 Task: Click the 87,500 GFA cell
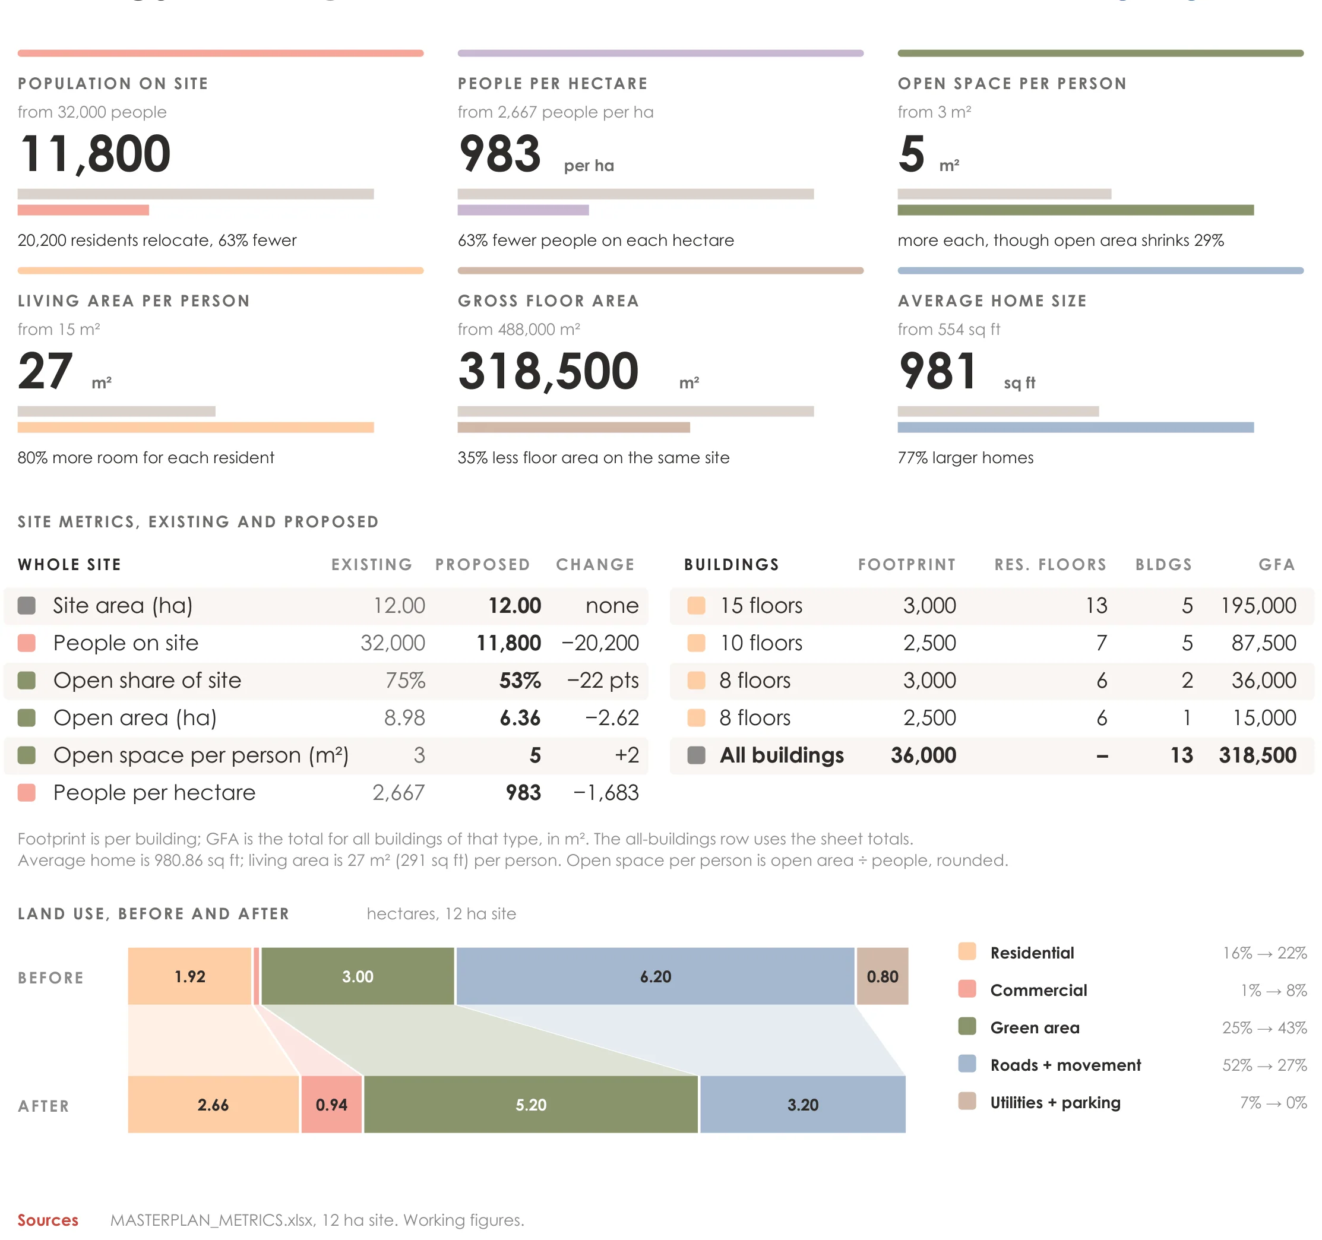click(x=1263, y=643)
